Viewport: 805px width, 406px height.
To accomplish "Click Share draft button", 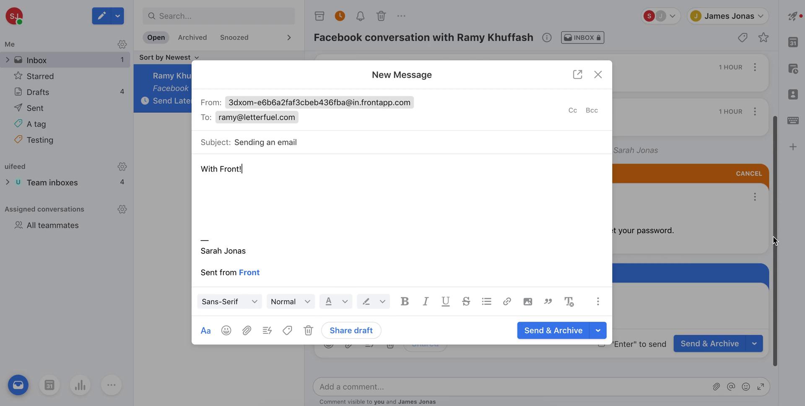I will coord(351,331).
